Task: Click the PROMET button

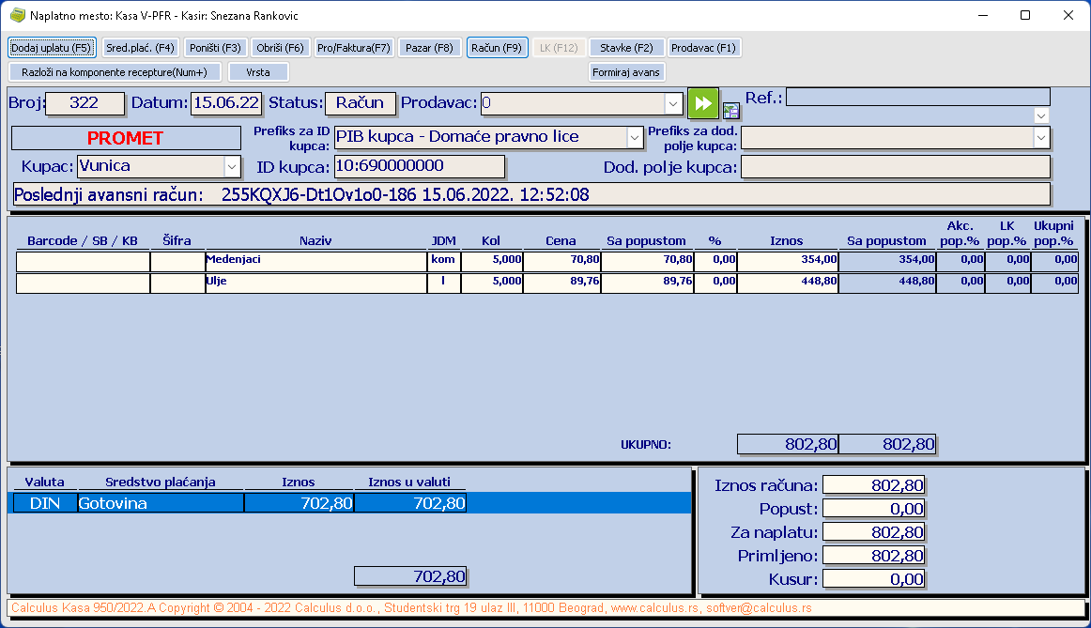Action: coord(126,138)
